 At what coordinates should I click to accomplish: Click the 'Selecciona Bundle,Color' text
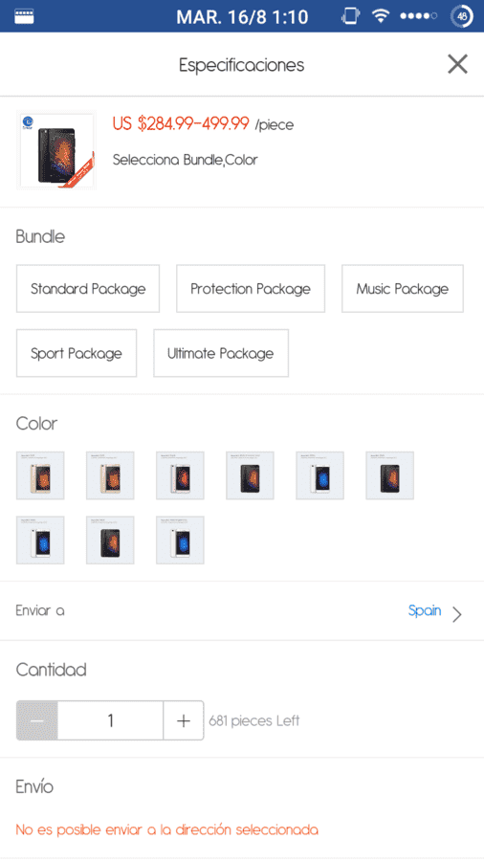coord(185,160)
